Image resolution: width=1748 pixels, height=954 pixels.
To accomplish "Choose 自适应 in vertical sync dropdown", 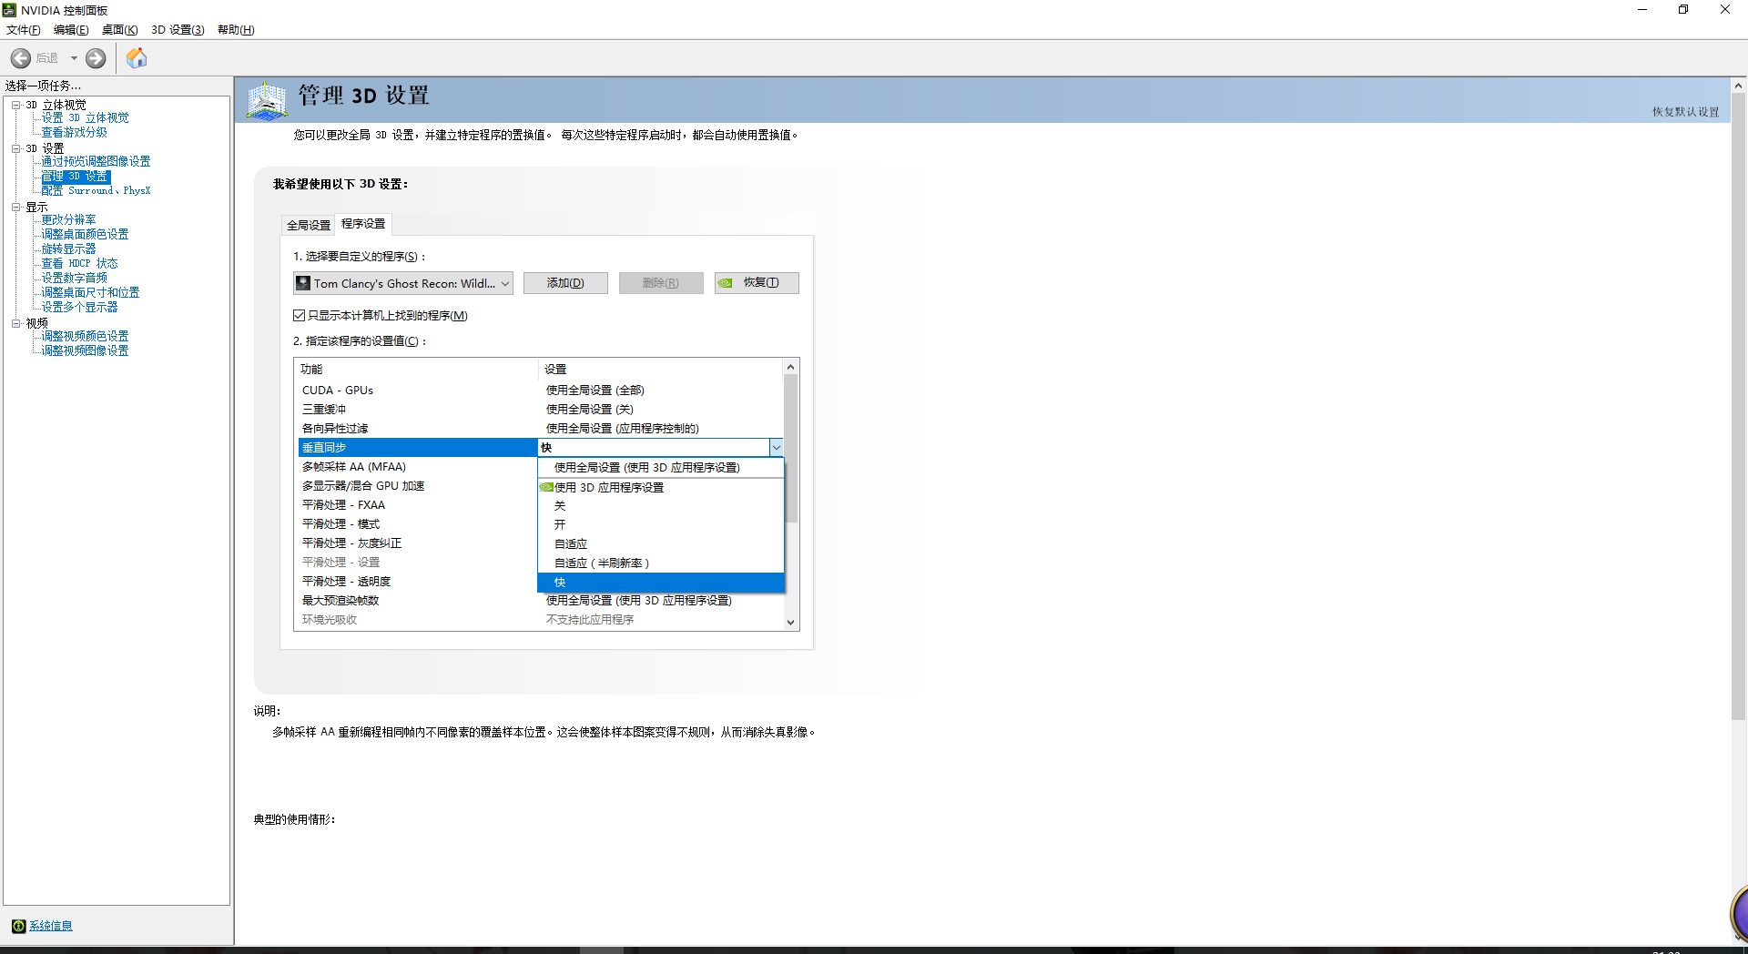I will (x=661, y=544).
